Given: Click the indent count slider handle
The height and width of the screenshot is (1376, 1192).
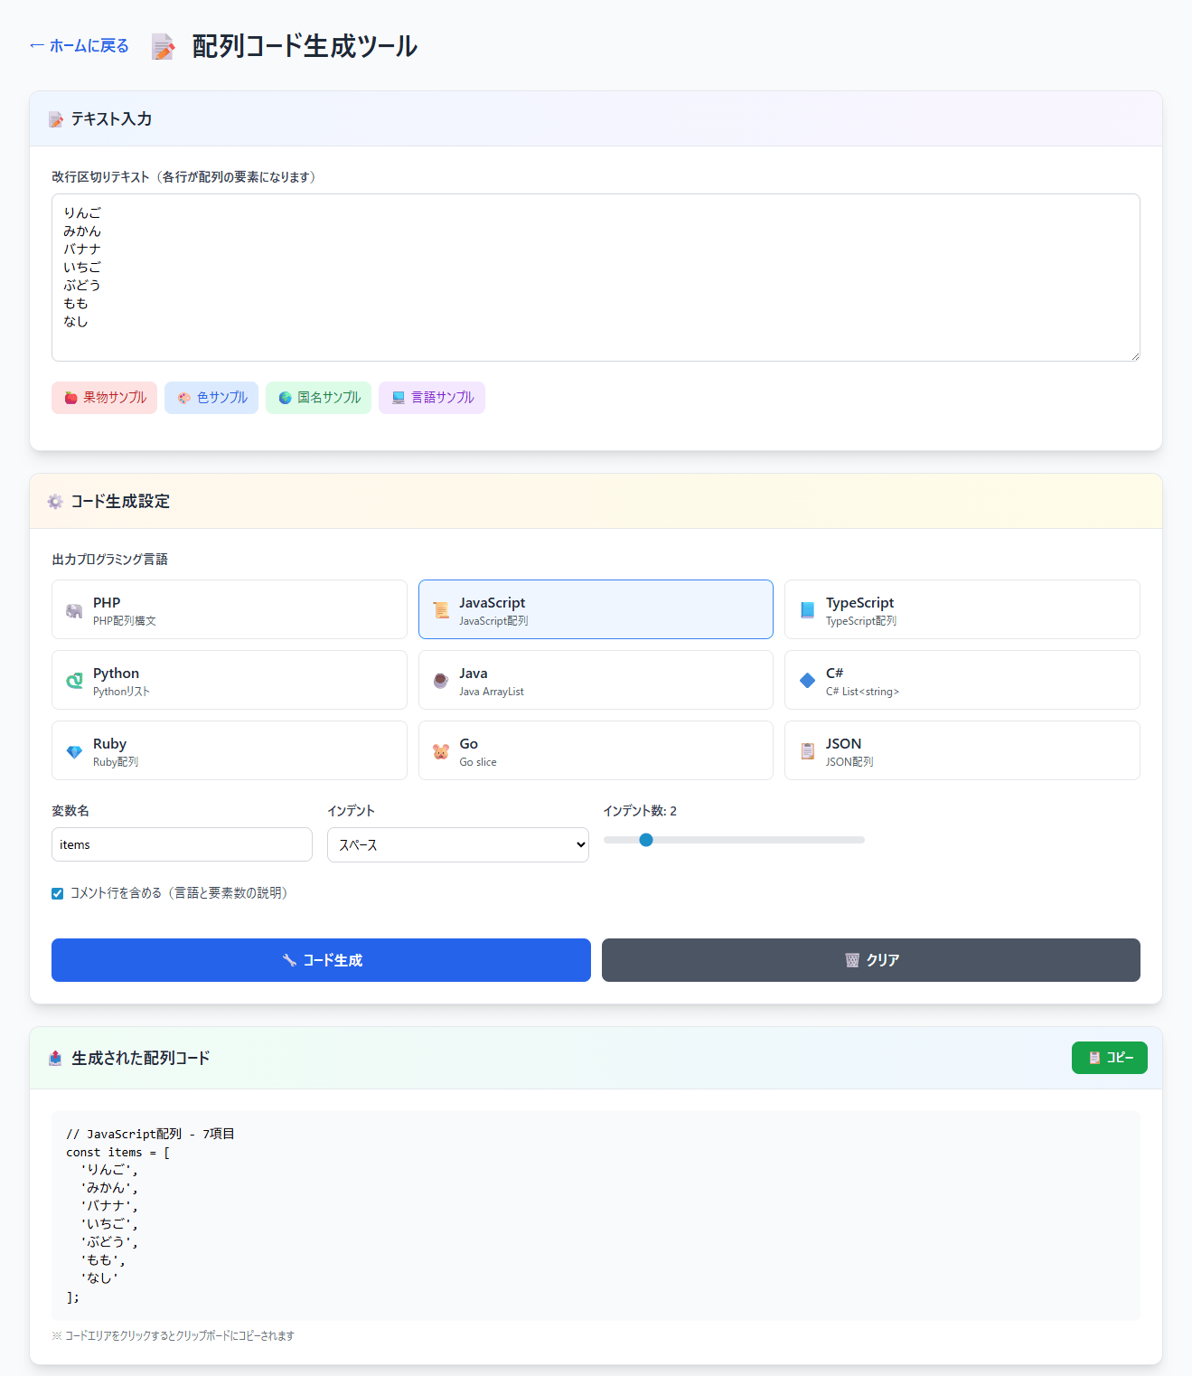Looking at the screenshot, I should click(x=646, y=840).
